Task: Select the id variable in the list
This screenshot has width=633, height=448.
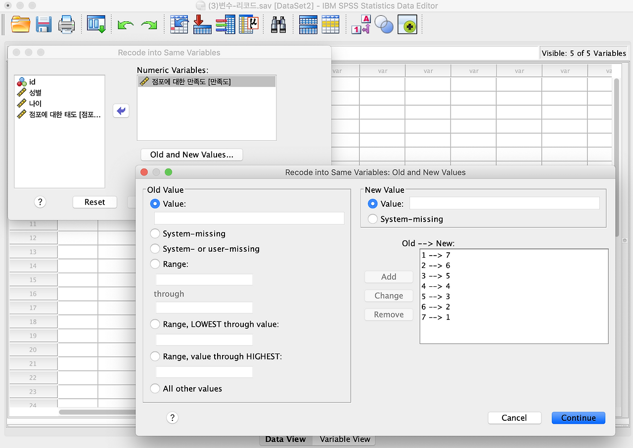Action: [59, 82]
